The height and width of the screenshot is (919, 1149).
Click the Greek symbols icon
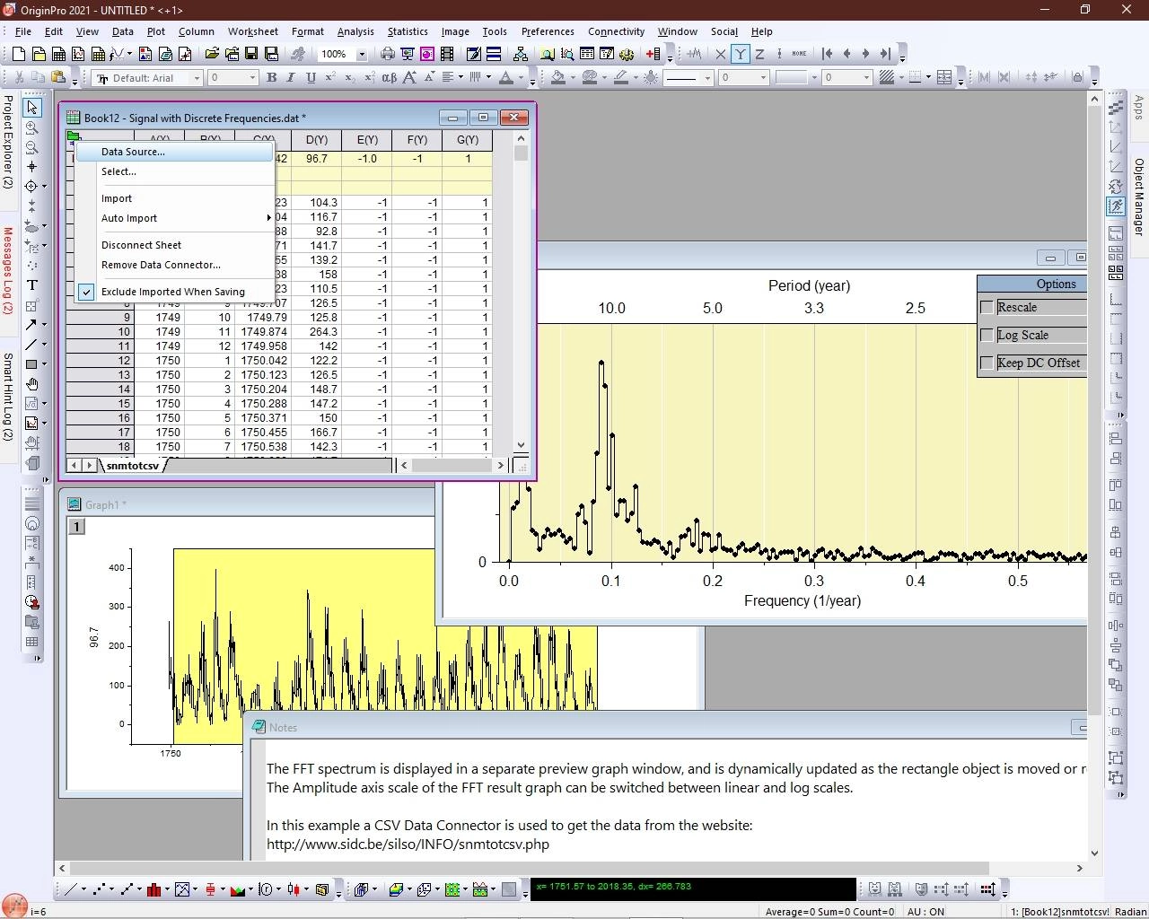[x=390, y=78]
